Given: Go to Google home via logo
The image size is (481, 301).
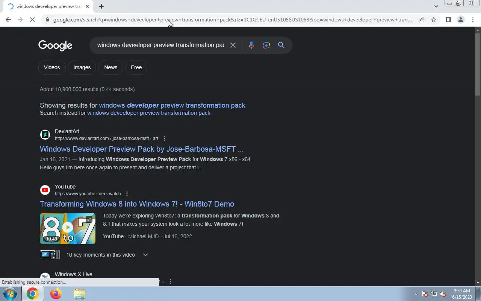Looking at the screenshot, I should coord(55,46).
